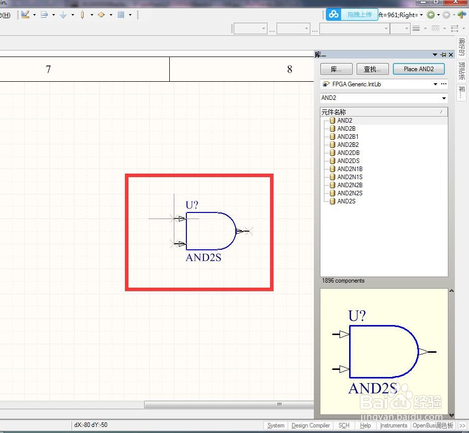The image size is (469, 433).
Task: Open the OpenBus调色板 status tab
Action: pos(433,425)
